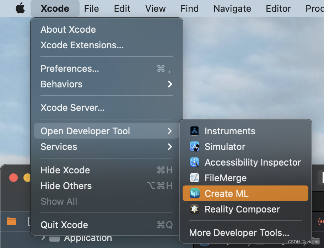Open the File menu

coord(92,9)
